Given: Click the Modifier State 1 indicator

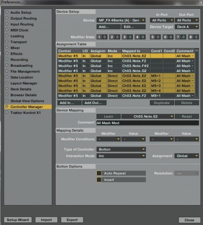Looking at the screenshot, I should 102,37.
